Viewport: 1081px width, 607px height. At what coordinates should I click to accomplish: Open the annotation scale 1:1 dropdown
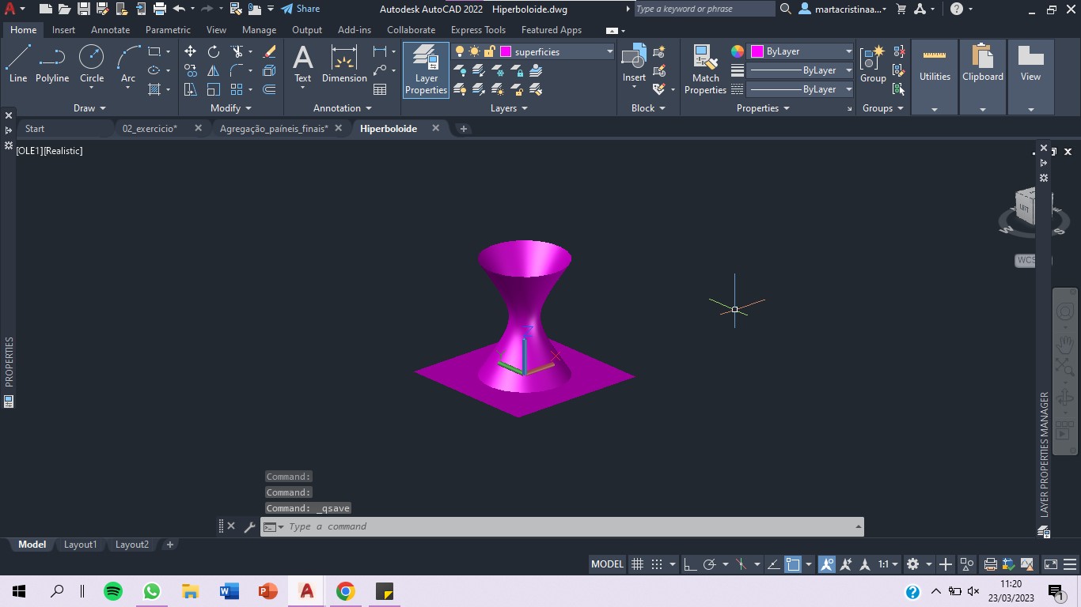889,564
